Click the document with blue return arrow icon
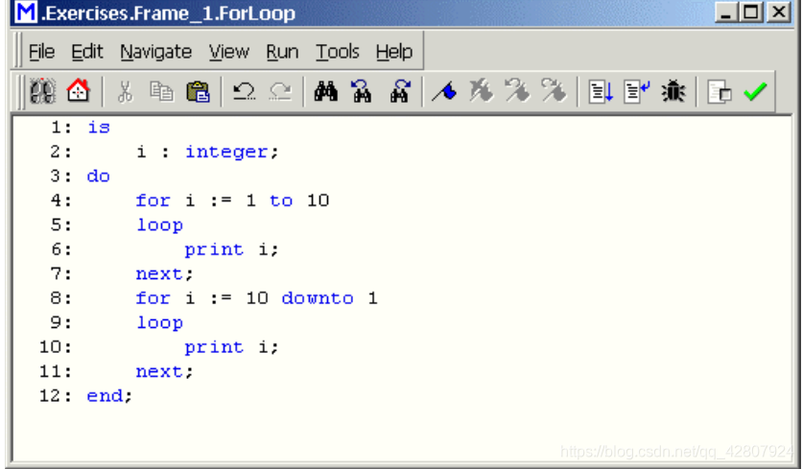Screen dimensions: 803x469 tap(637, 92)
